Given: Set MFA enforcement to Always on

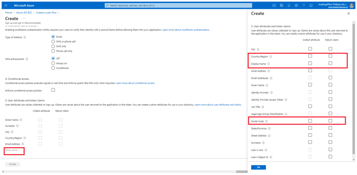Looking at the screenshot, I should point(53,63).
